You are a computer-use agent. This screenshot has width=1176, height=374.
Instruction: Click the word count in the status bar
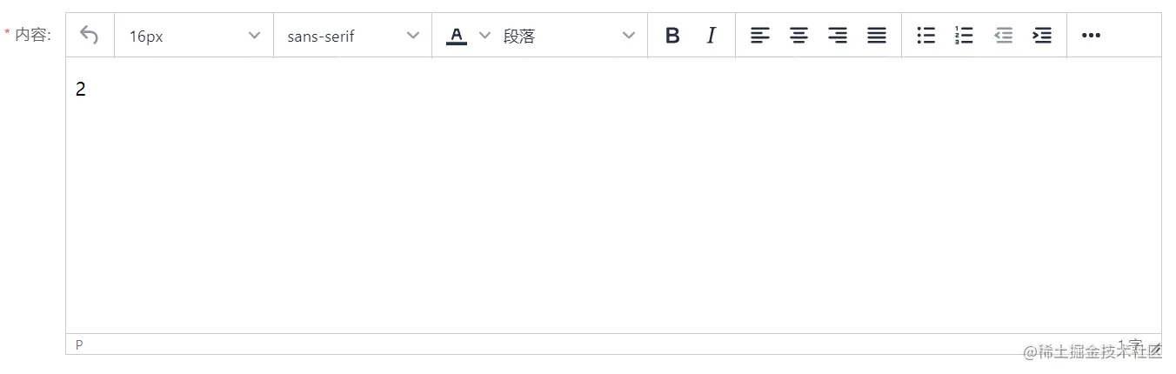1130,344
